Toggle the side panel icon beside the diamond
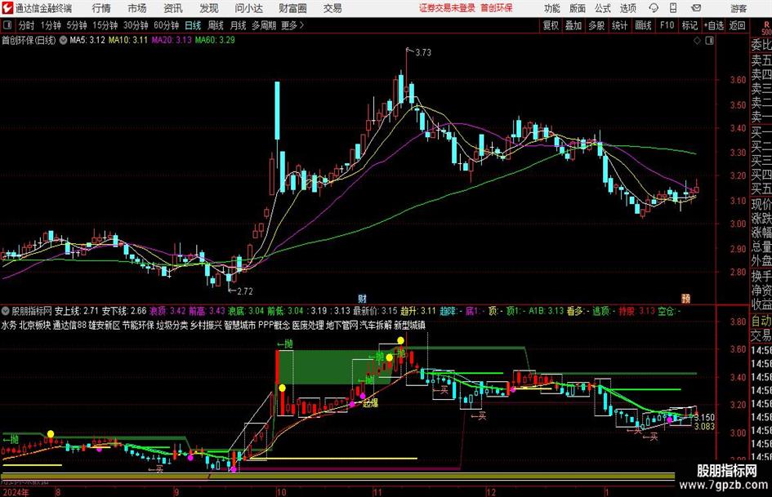The image size is (772, 497). (x=709, y=41)
